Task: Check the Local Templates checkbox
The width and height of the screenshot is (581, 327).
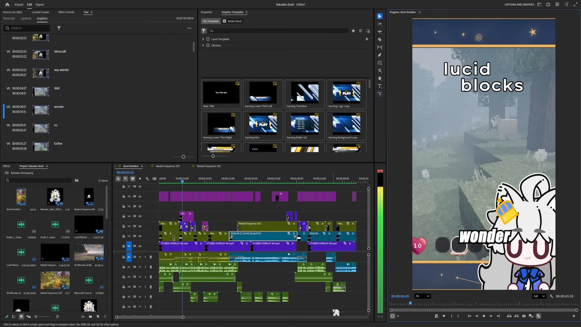Action: 208,39
